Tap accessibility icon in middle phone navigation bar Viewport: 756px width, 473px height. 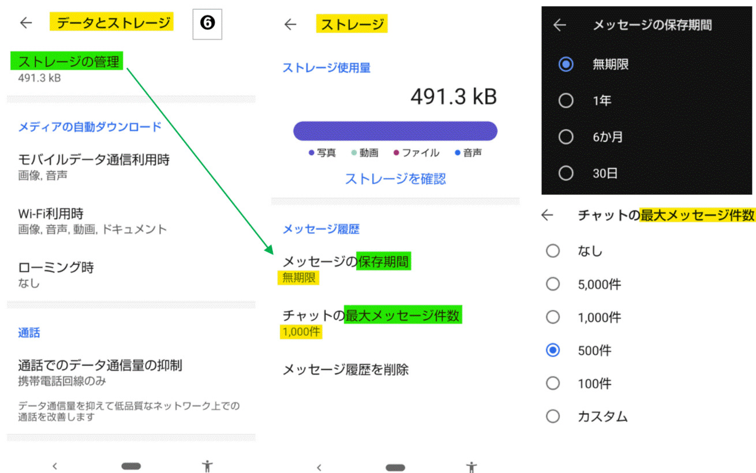coord(472,467)
